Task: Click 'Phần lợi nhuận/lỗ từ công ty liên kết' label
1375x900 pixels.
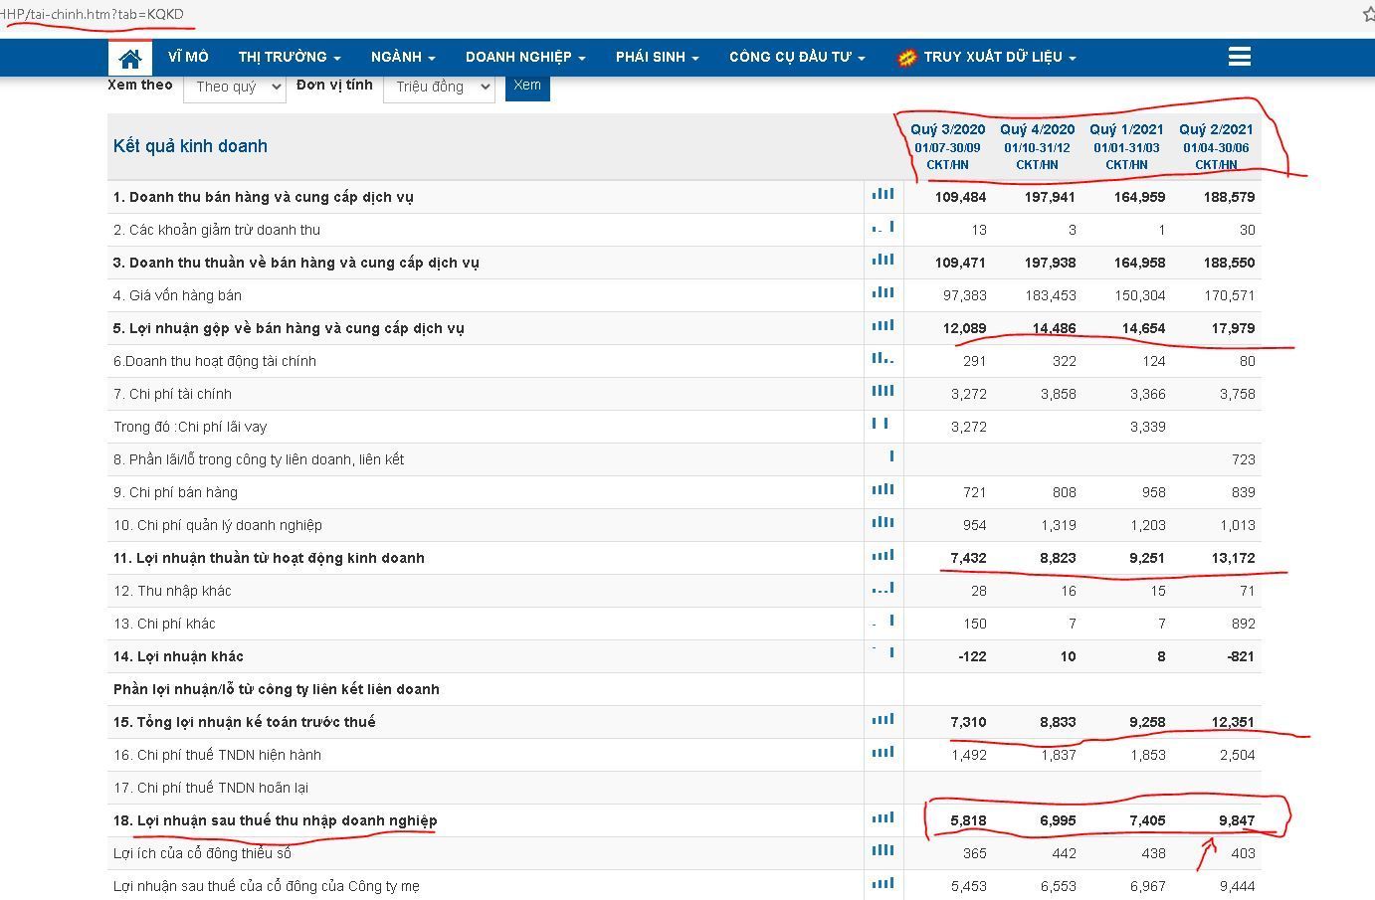Action: click(x=277, y=689)
